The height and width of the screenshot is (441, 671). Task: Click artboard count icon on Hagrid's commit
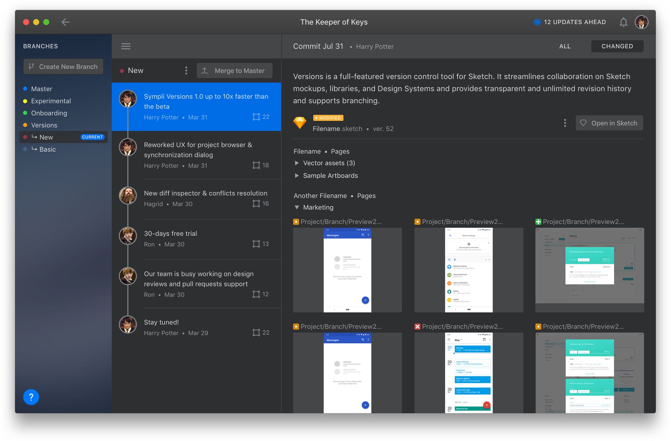(x=256, y=203)
